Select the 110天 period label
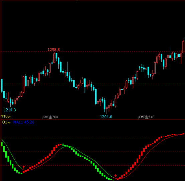 tap(6, 116)
